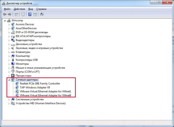Click the Системные устройства icon
Screen dimensions: 174x127
(13, 99)
